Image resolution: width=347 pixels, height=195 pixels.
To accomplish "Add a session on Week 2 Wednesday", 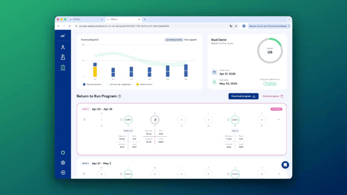I will pos(155,174).
